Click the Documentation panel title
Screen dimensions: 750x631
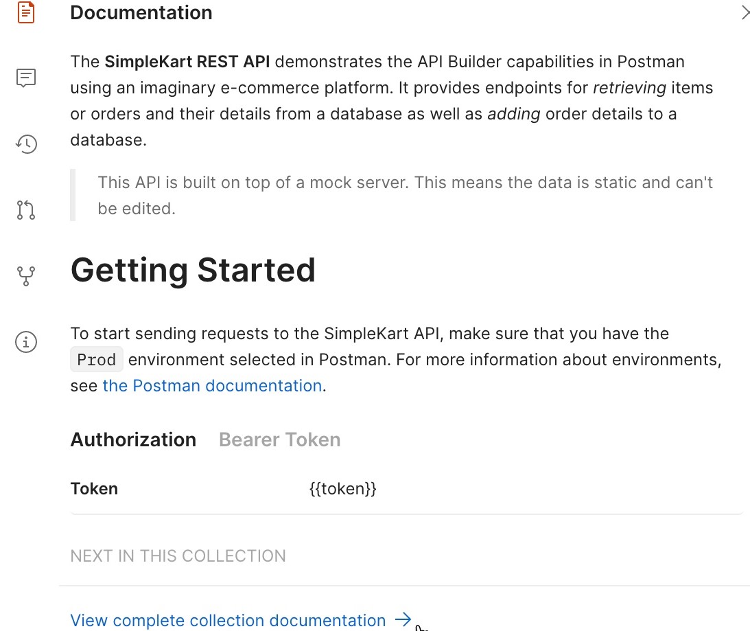(141, 12)
